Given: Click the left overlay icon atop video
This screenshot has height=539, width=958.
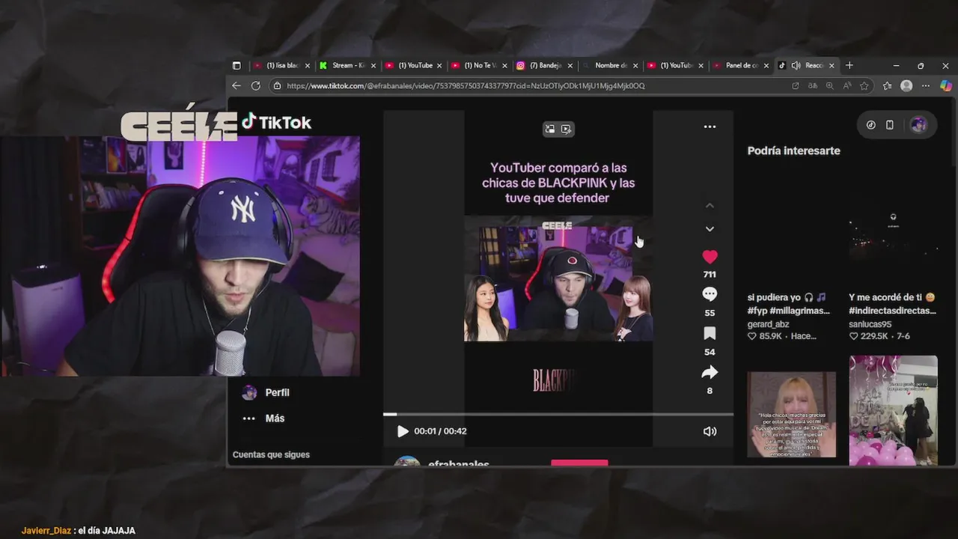Looking at the screenshot, I should pyautogui.click(x=550, y=129).
